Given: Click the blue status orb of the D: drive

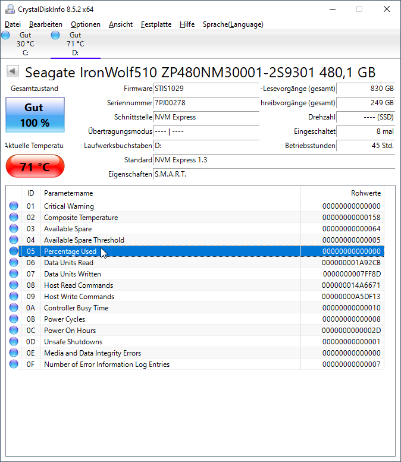Looking at the screenshot, I should click(x=55, y=35).
